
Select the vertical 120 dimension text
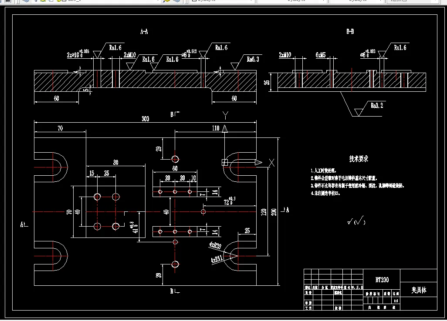click(x=264, y=212)
